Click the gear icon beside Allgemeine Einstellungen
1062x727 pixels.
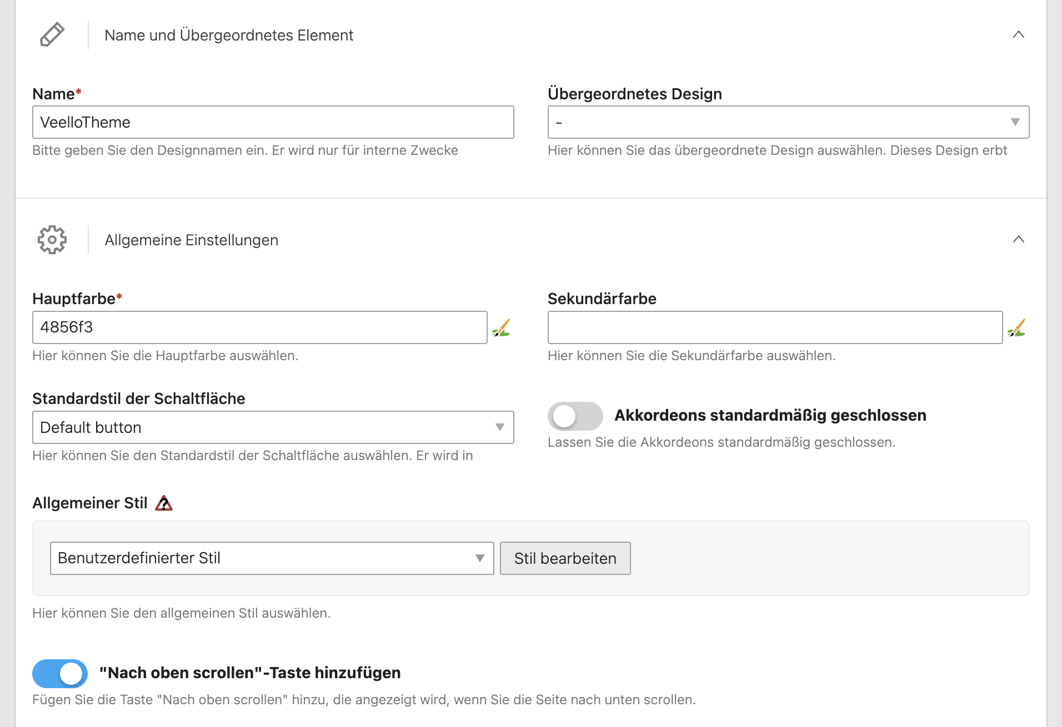[x=52, y=240]
